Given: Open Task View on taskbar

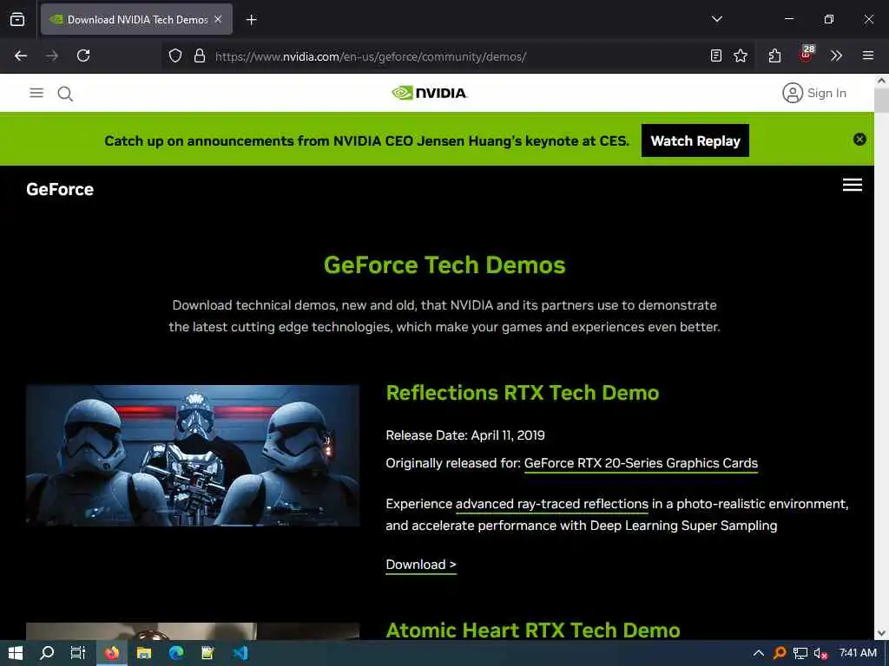Looking at the screenshot, I should click(77, 653).
